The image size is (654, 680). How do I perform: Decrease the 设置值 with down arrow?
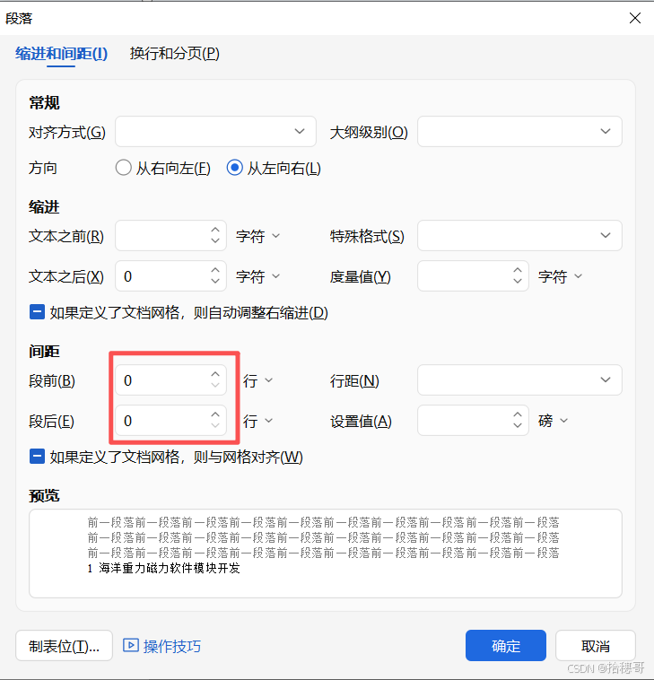pos(518,425)
